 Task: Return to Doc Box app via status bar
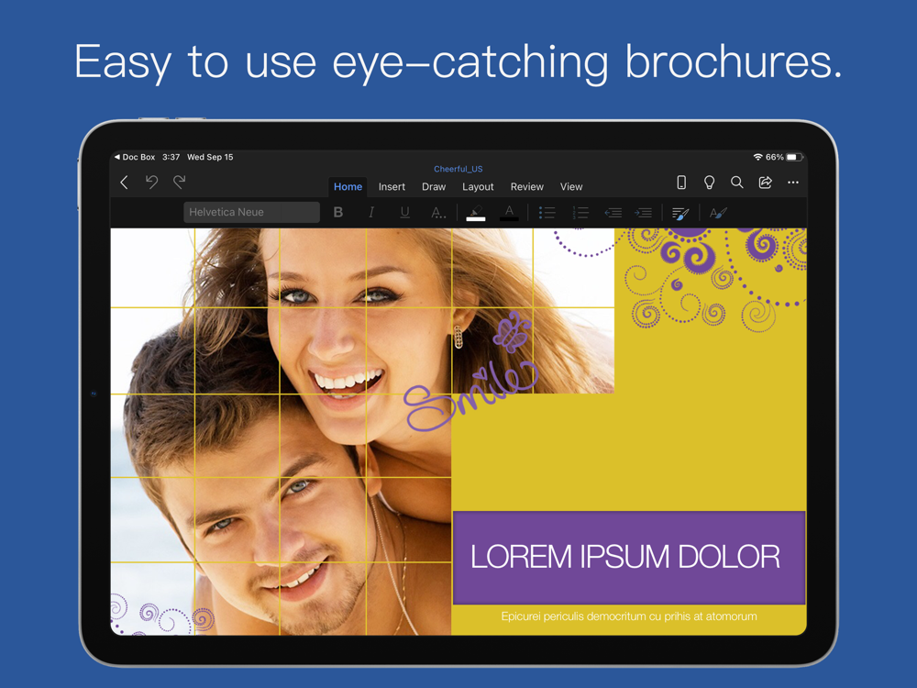coord(135,157)
